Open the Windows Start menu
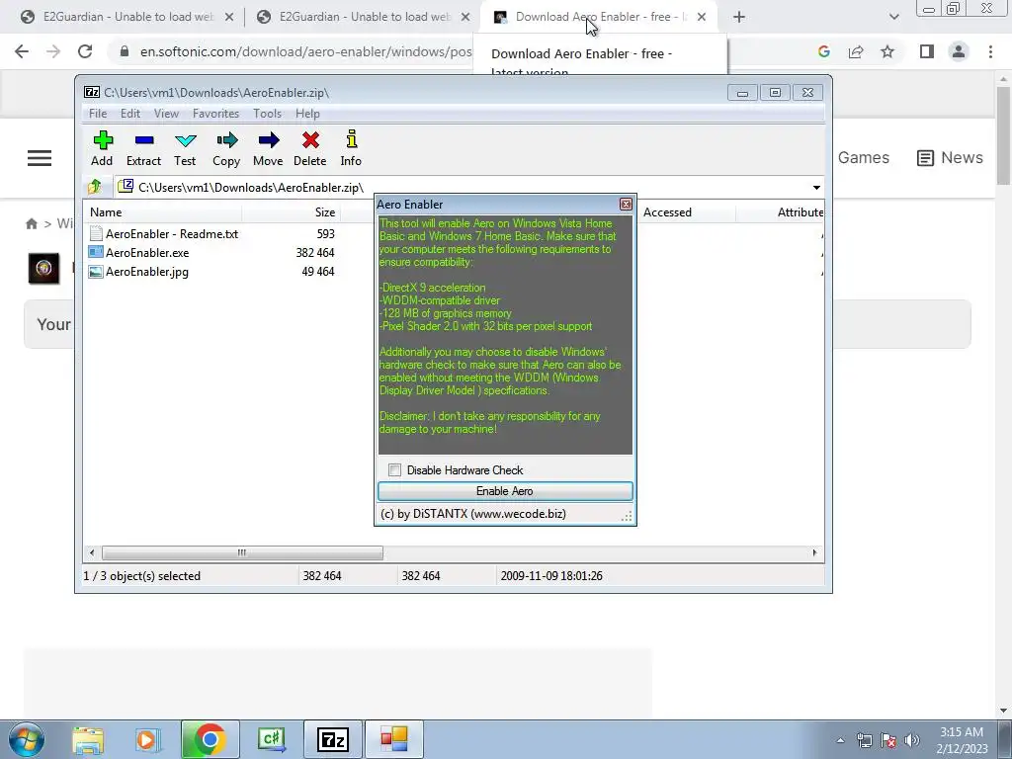Image resolution: width=1012 pixels, height=759 pixels. pos(27,739)
